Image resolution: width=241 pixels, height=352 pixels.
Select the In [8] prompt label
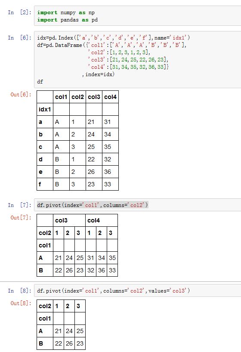click(19, 290)
